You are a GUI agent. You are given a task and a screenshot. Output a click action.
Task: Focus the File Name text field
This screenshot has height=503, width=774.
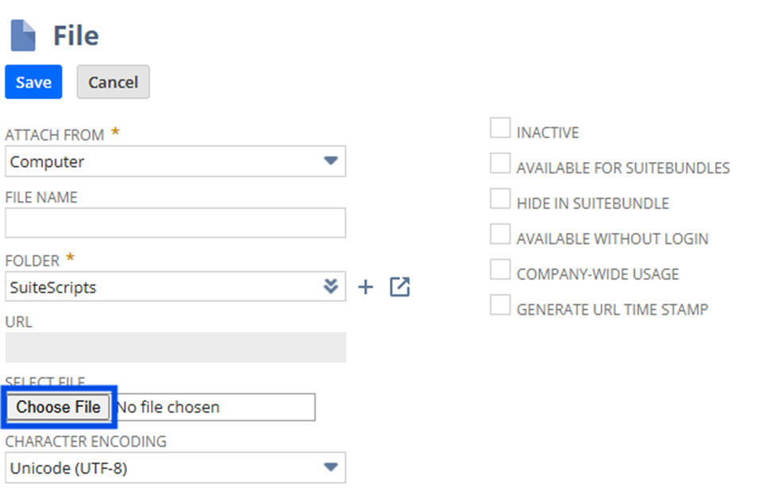(175, 222)
